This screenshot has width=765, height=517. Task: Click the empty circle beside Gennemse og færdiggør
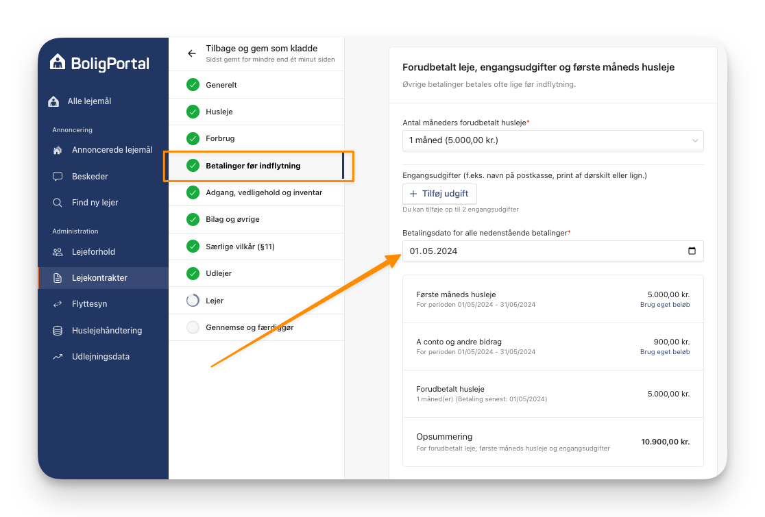pos(193,327)
